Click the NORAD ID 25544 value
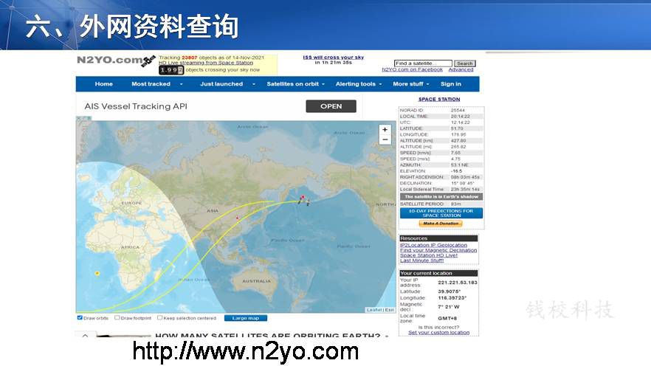 [458, 111]
